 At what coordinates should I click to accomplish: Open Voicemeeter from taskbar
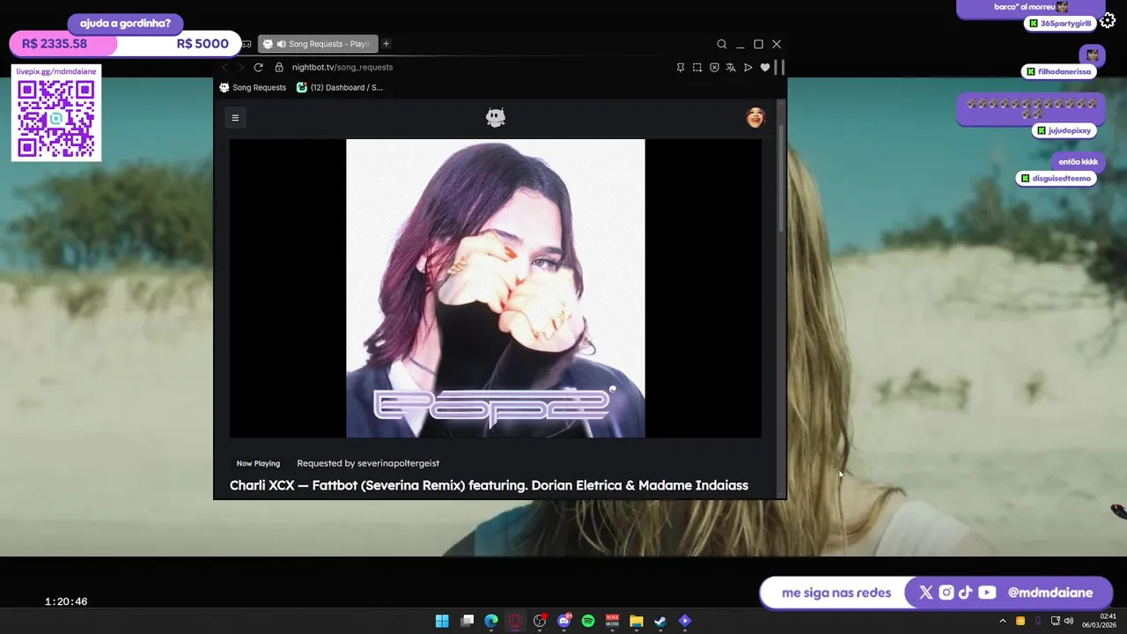click(x=612, y=621)
